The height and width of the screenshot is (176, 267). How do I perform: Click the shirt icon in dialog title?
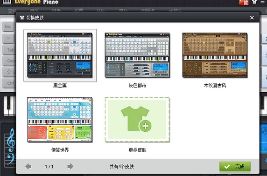pos(22,18)
